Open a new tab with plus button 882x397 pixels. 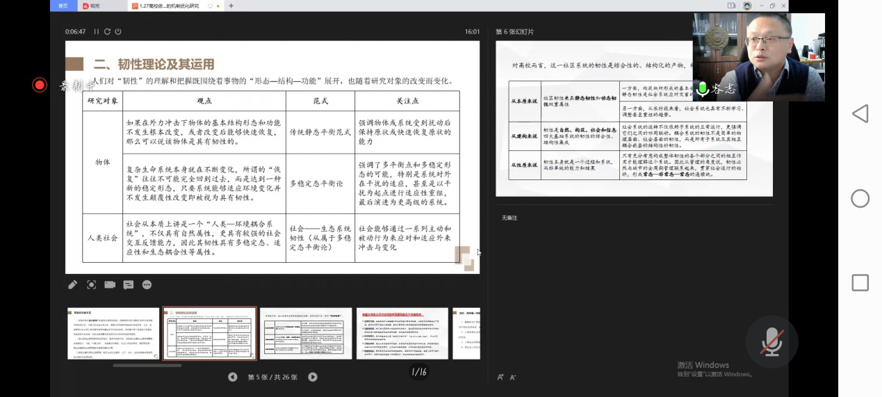(x=231, y=6)
